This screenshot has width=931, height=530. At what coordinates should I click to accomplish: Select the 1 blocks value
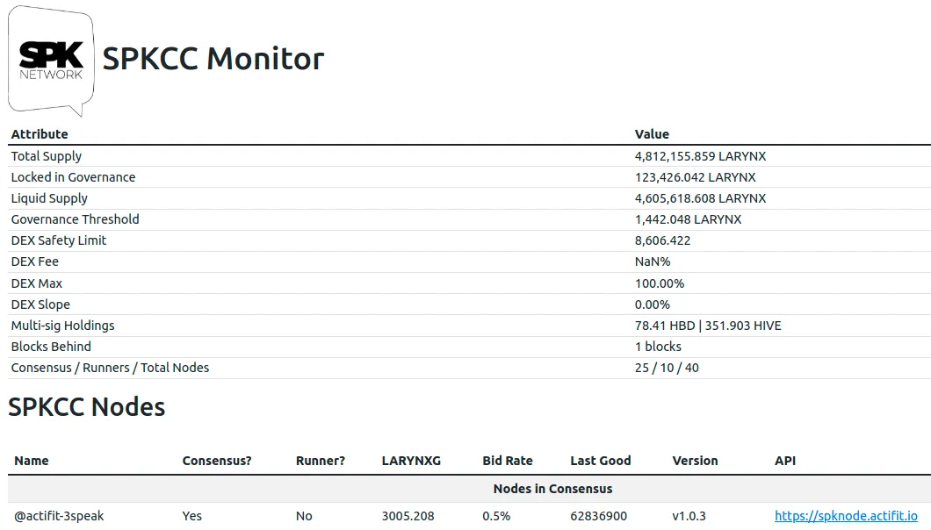pyautogui.click(x=659, y=347)
